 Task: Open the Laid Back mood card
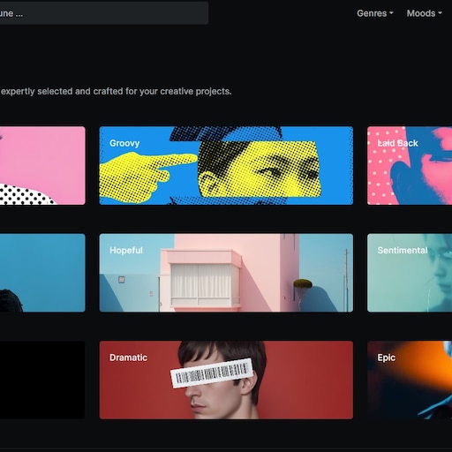pyautogui.click(x=410, y=165)
